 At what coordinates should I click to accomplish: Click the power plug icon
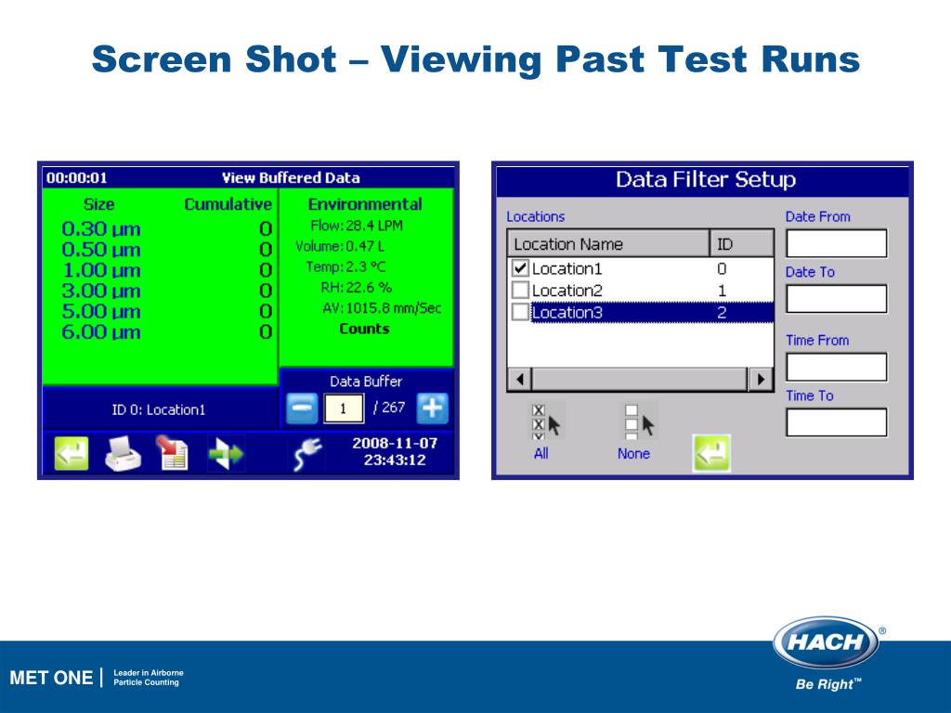coord(308,454)
